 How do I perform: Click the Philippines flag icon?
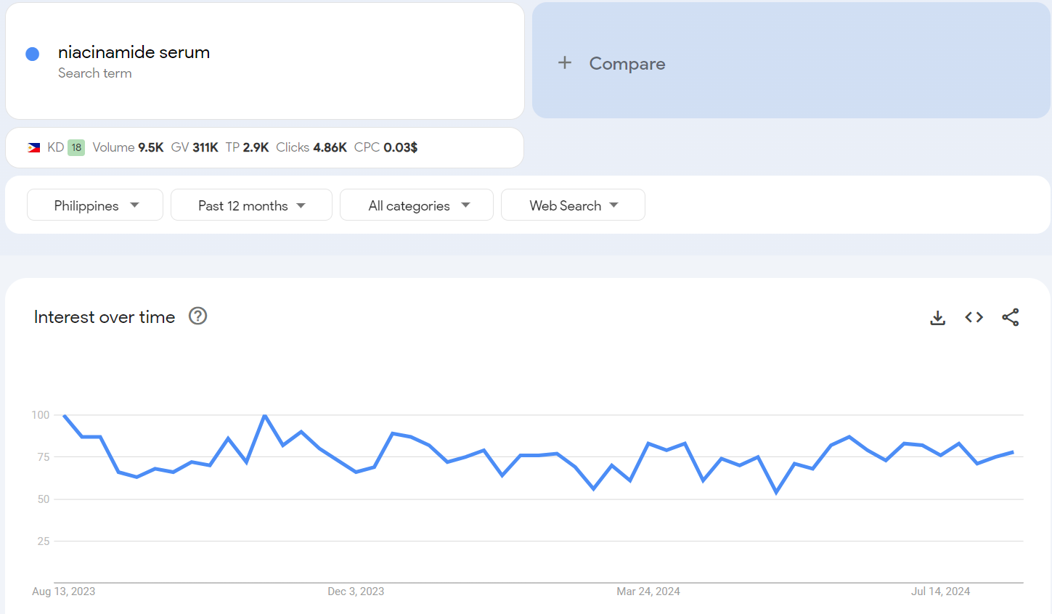[x=34, y=147]
